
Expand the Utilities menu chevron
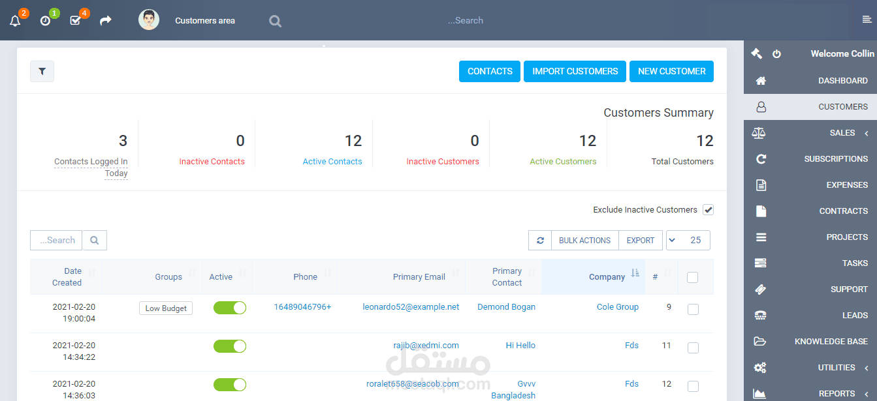tap(867, 368)
